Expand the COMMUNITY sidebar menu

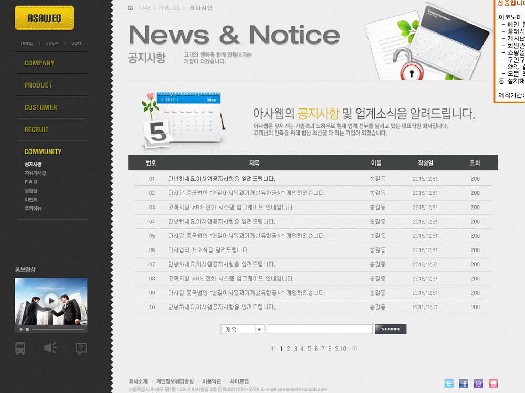tap(43, 151)
